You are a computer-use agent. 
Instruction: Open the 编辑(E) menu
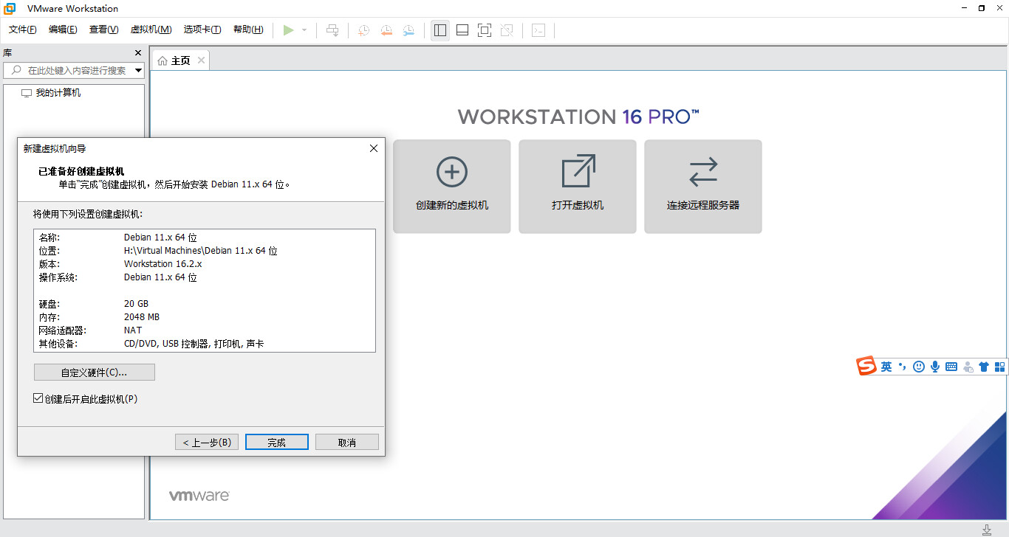click(x=63, y=30)
